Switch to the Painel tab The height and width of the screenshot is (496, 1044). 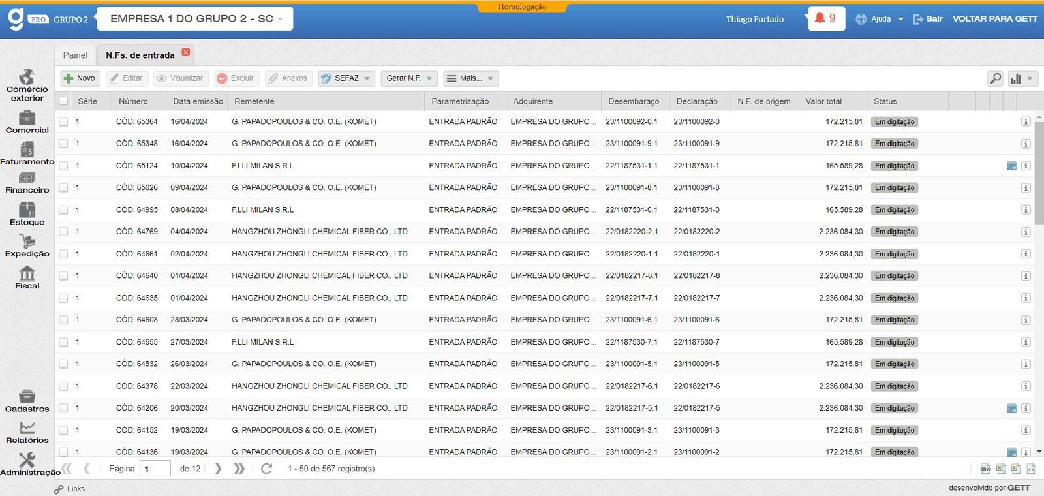tap(75, 55)
